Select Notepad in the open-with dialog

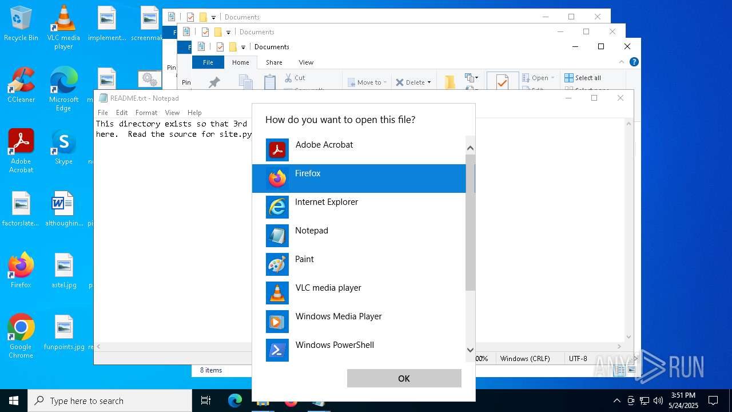click(x=359, y=236)
